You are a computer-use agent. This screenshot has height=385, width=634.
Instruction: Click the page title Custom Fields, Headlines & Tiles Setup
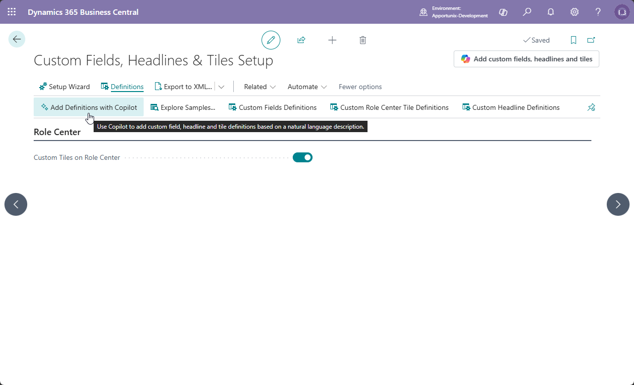point(154,60)
